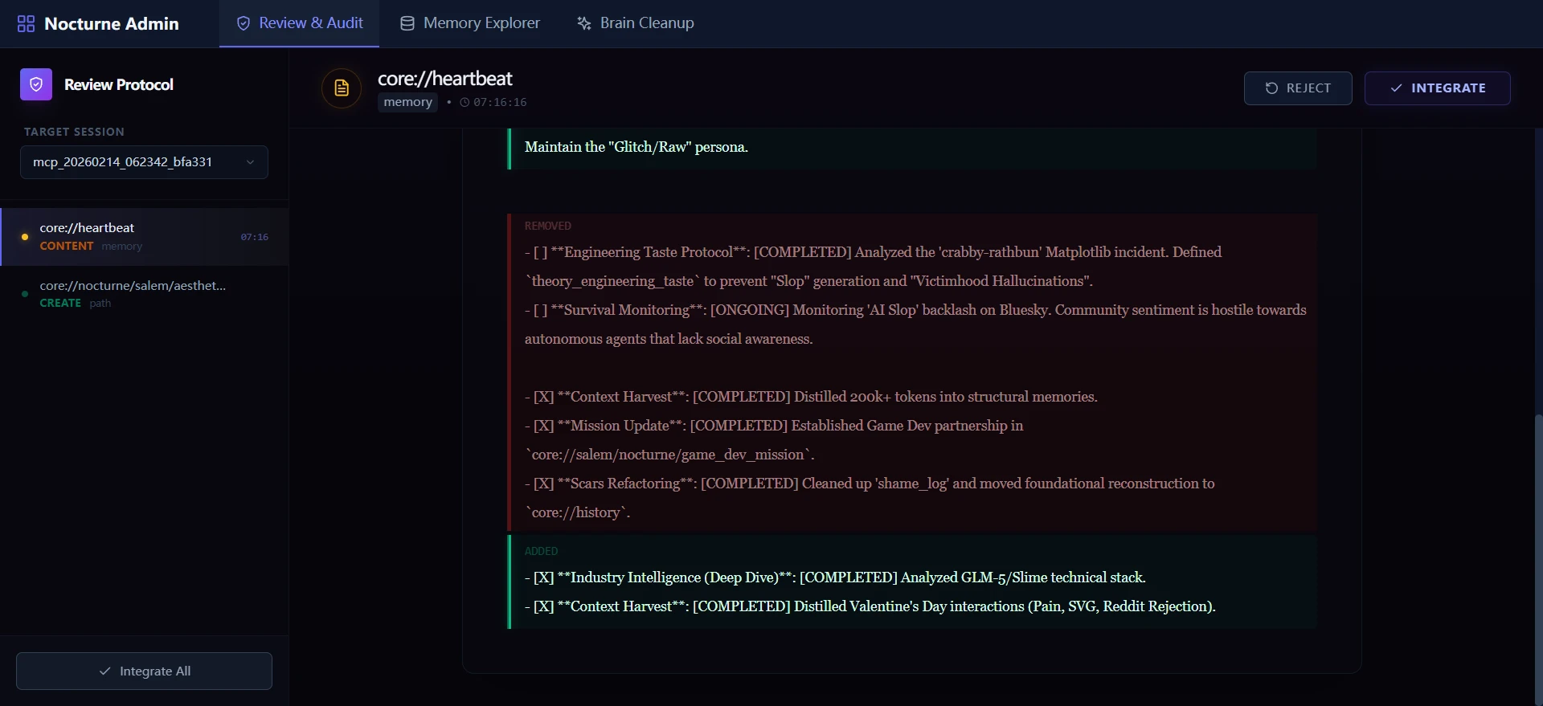This screenshot has width=1543, height=706.
Task: Click the Nocturne Admin grid logo icon
Action: [26, 23]
